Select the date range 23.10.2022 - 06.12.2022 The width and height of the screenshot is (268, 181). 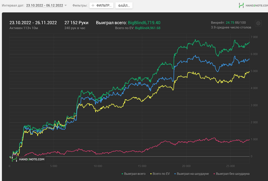[45, 5]
